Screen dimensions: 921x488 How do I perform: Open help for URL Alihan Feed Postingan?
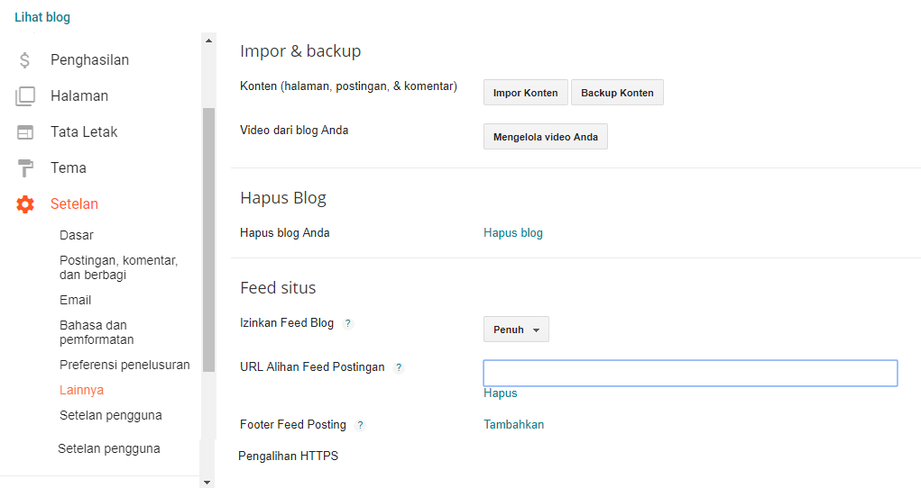pos(399,367)
